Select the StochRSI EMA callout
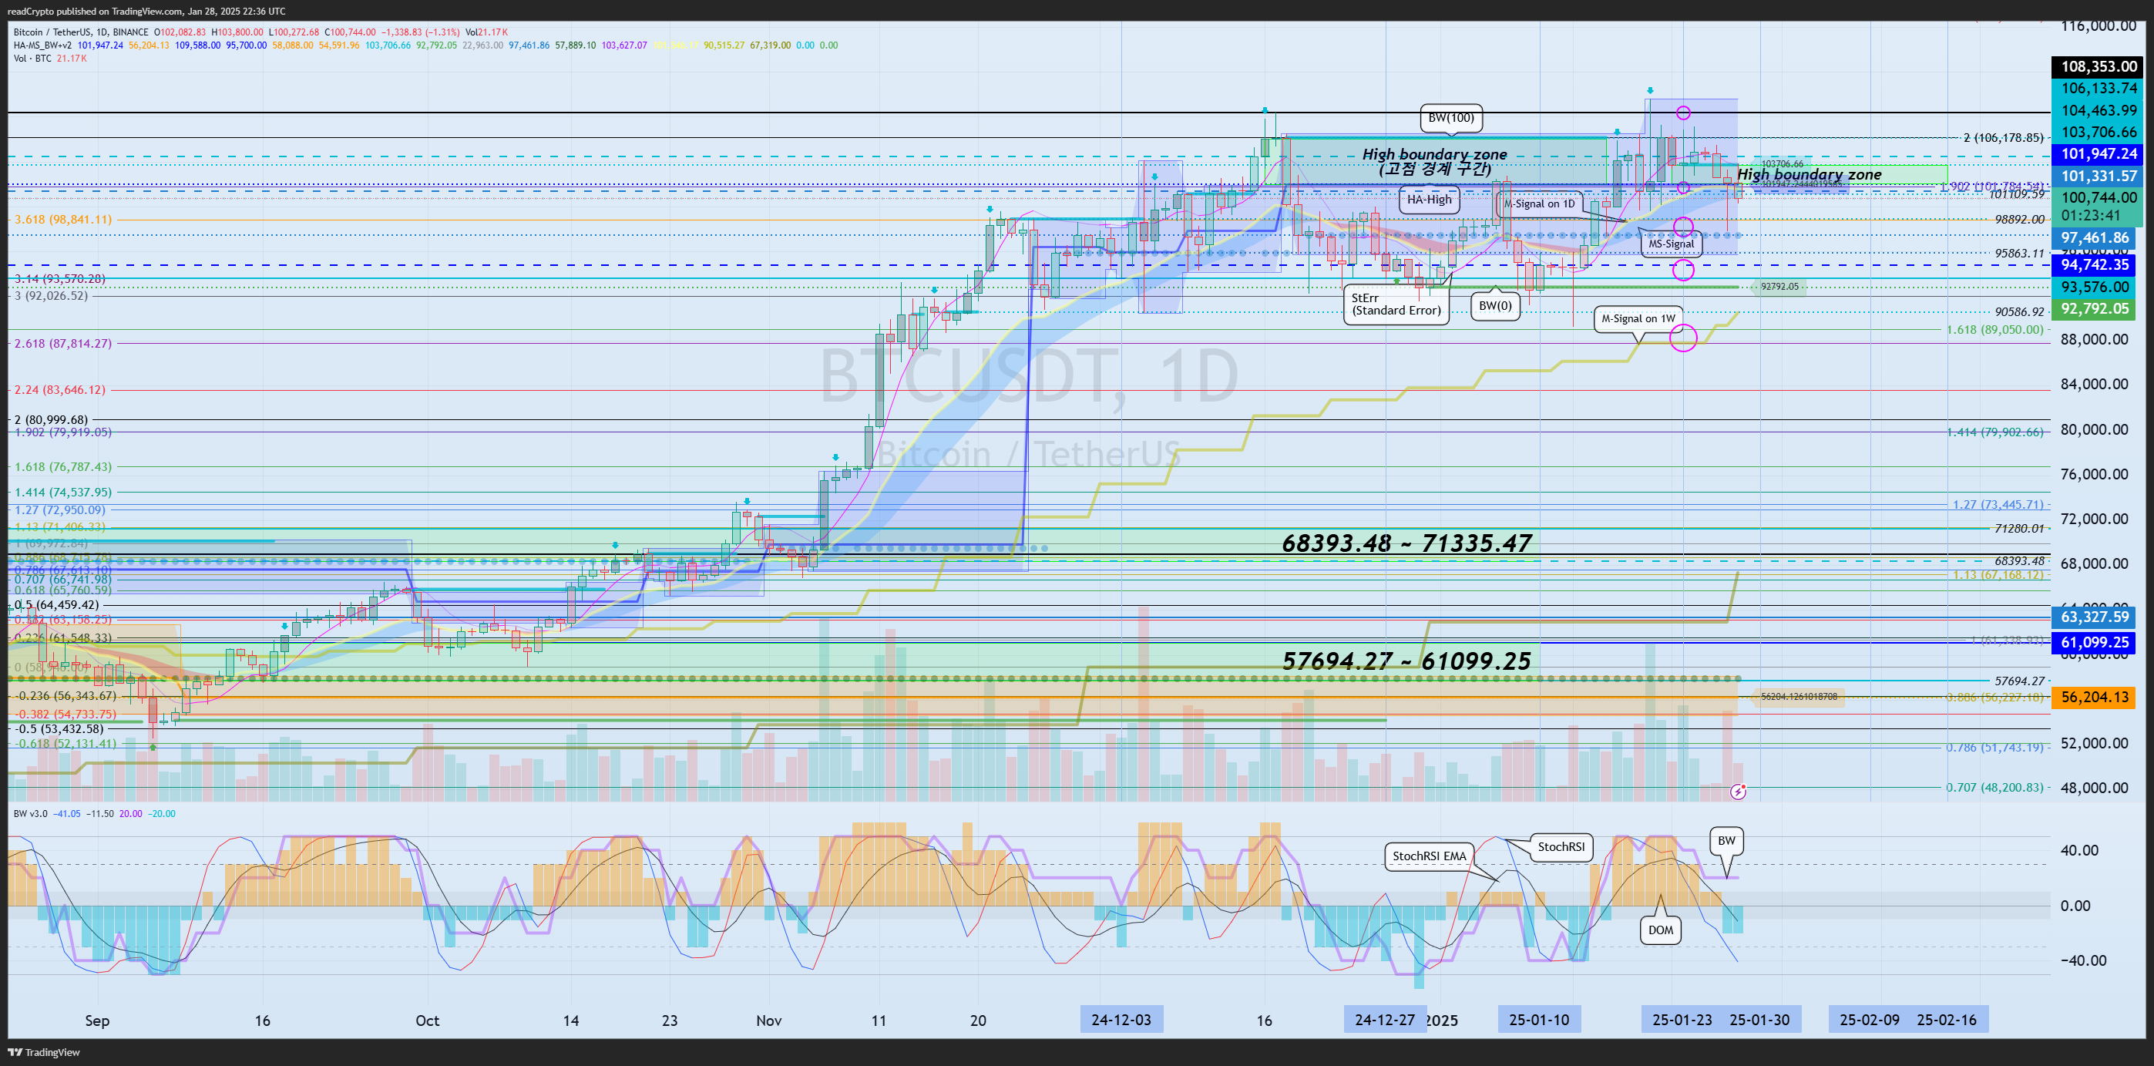2154x1066 pixels. (1429, 856)
